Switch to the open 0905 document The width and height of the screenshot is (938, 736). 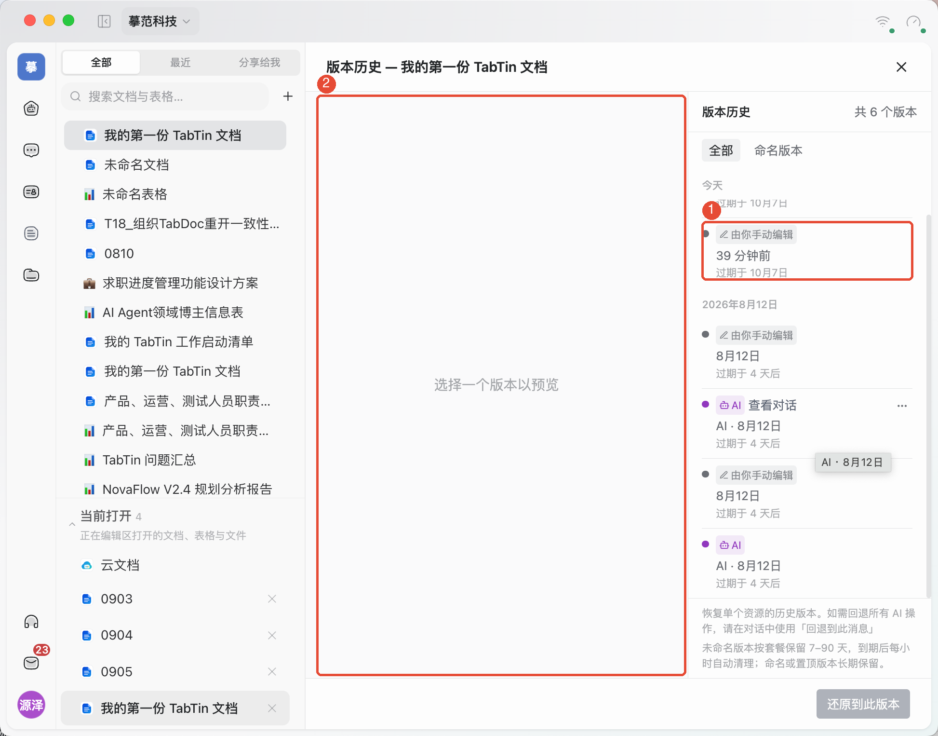tap(175, 672)
